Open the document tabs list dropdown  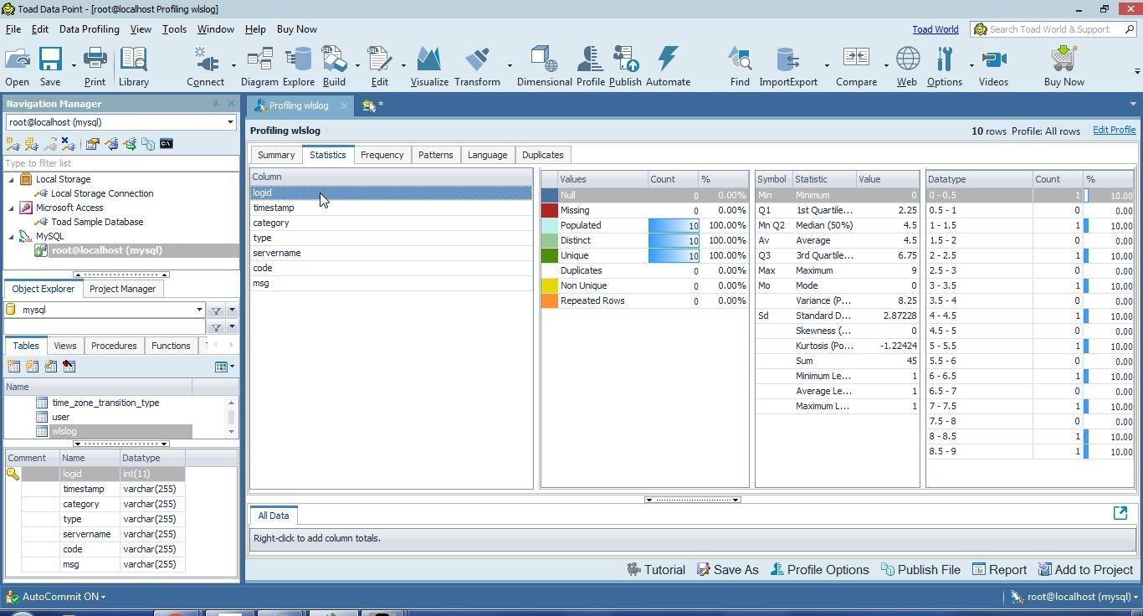[x=1133, y=105]
